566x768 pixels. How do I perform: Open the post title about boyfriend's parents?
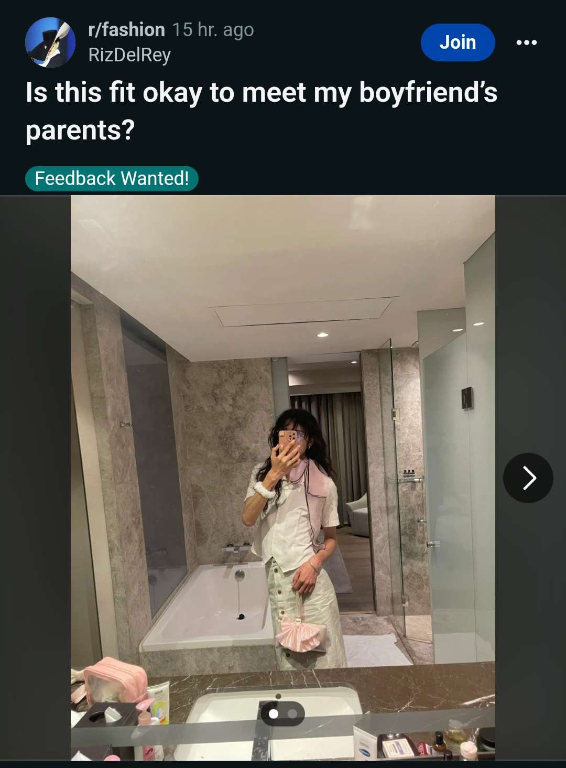[262, 111]
